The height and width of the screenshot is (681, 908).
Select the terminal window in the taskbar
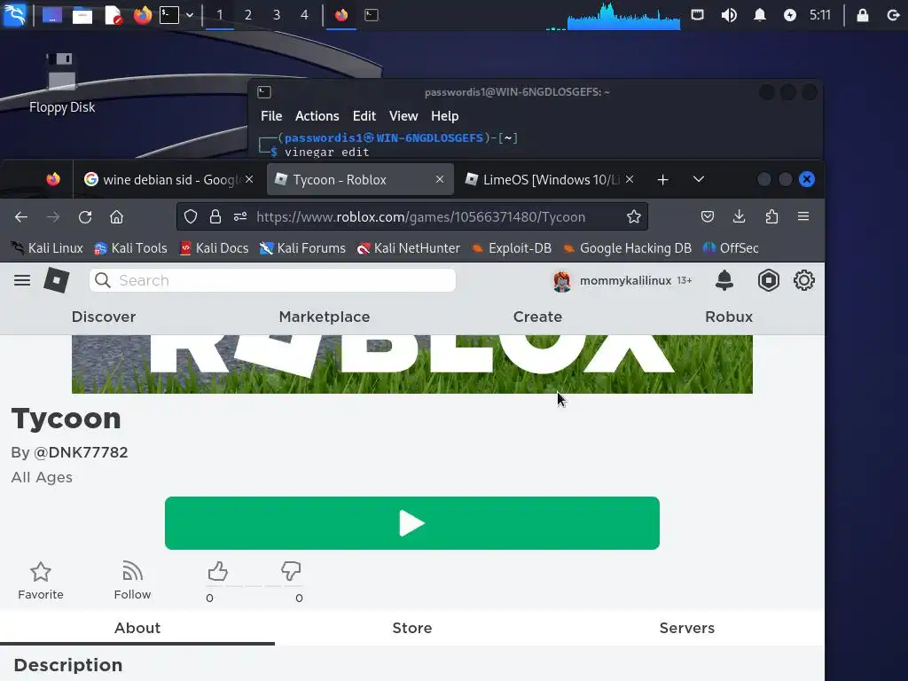click(372, 15)
